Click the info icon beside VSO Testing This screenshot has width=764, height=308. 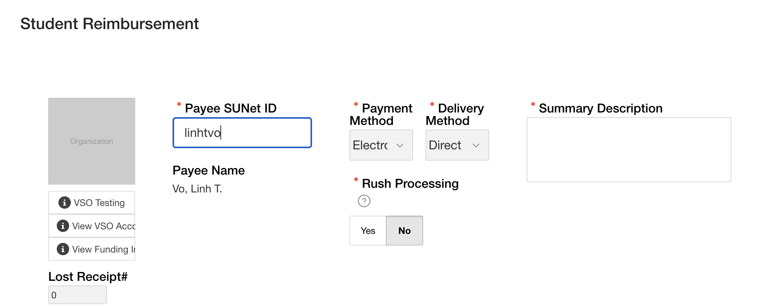64,202
